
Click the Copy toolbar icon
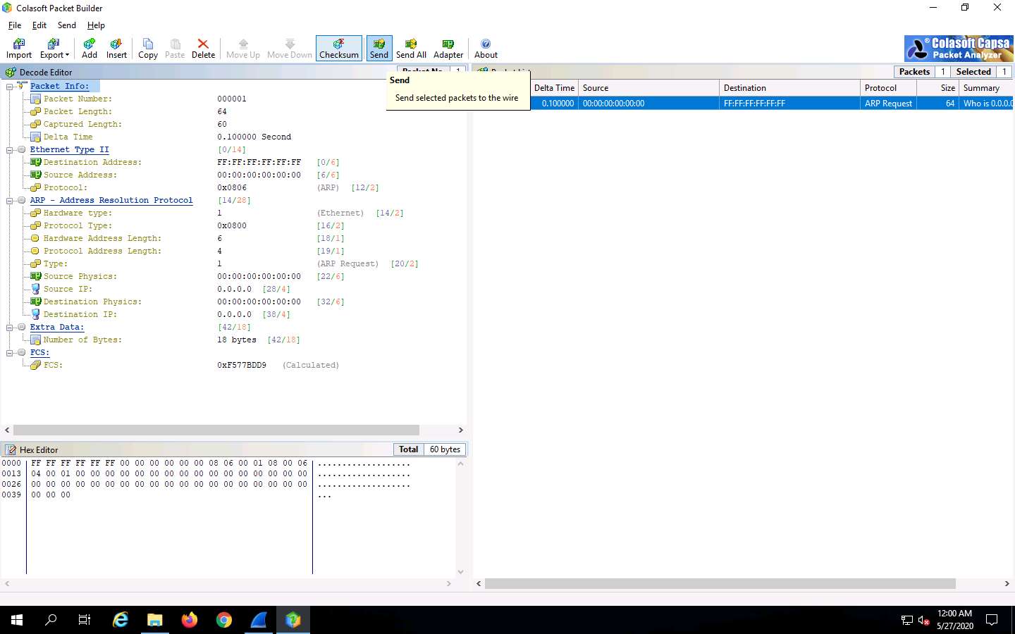coord(148,49)
